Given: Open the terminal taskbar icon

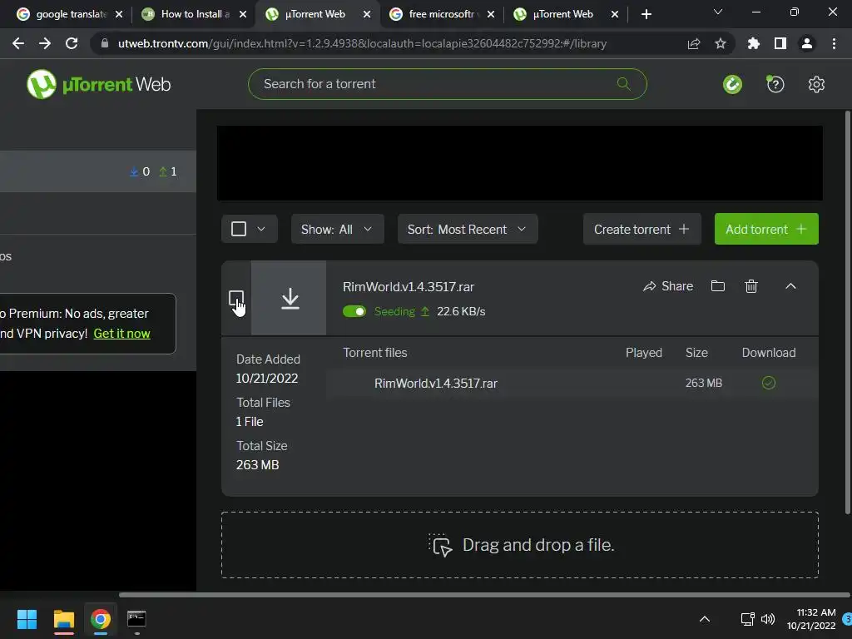Looking at the screenshot, I should (x=136, y=619).
